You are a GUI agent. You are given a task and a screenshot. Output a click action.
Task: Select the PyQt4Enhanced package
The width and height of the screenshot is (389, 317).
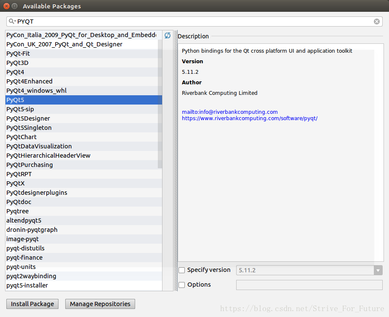point(84,81)
